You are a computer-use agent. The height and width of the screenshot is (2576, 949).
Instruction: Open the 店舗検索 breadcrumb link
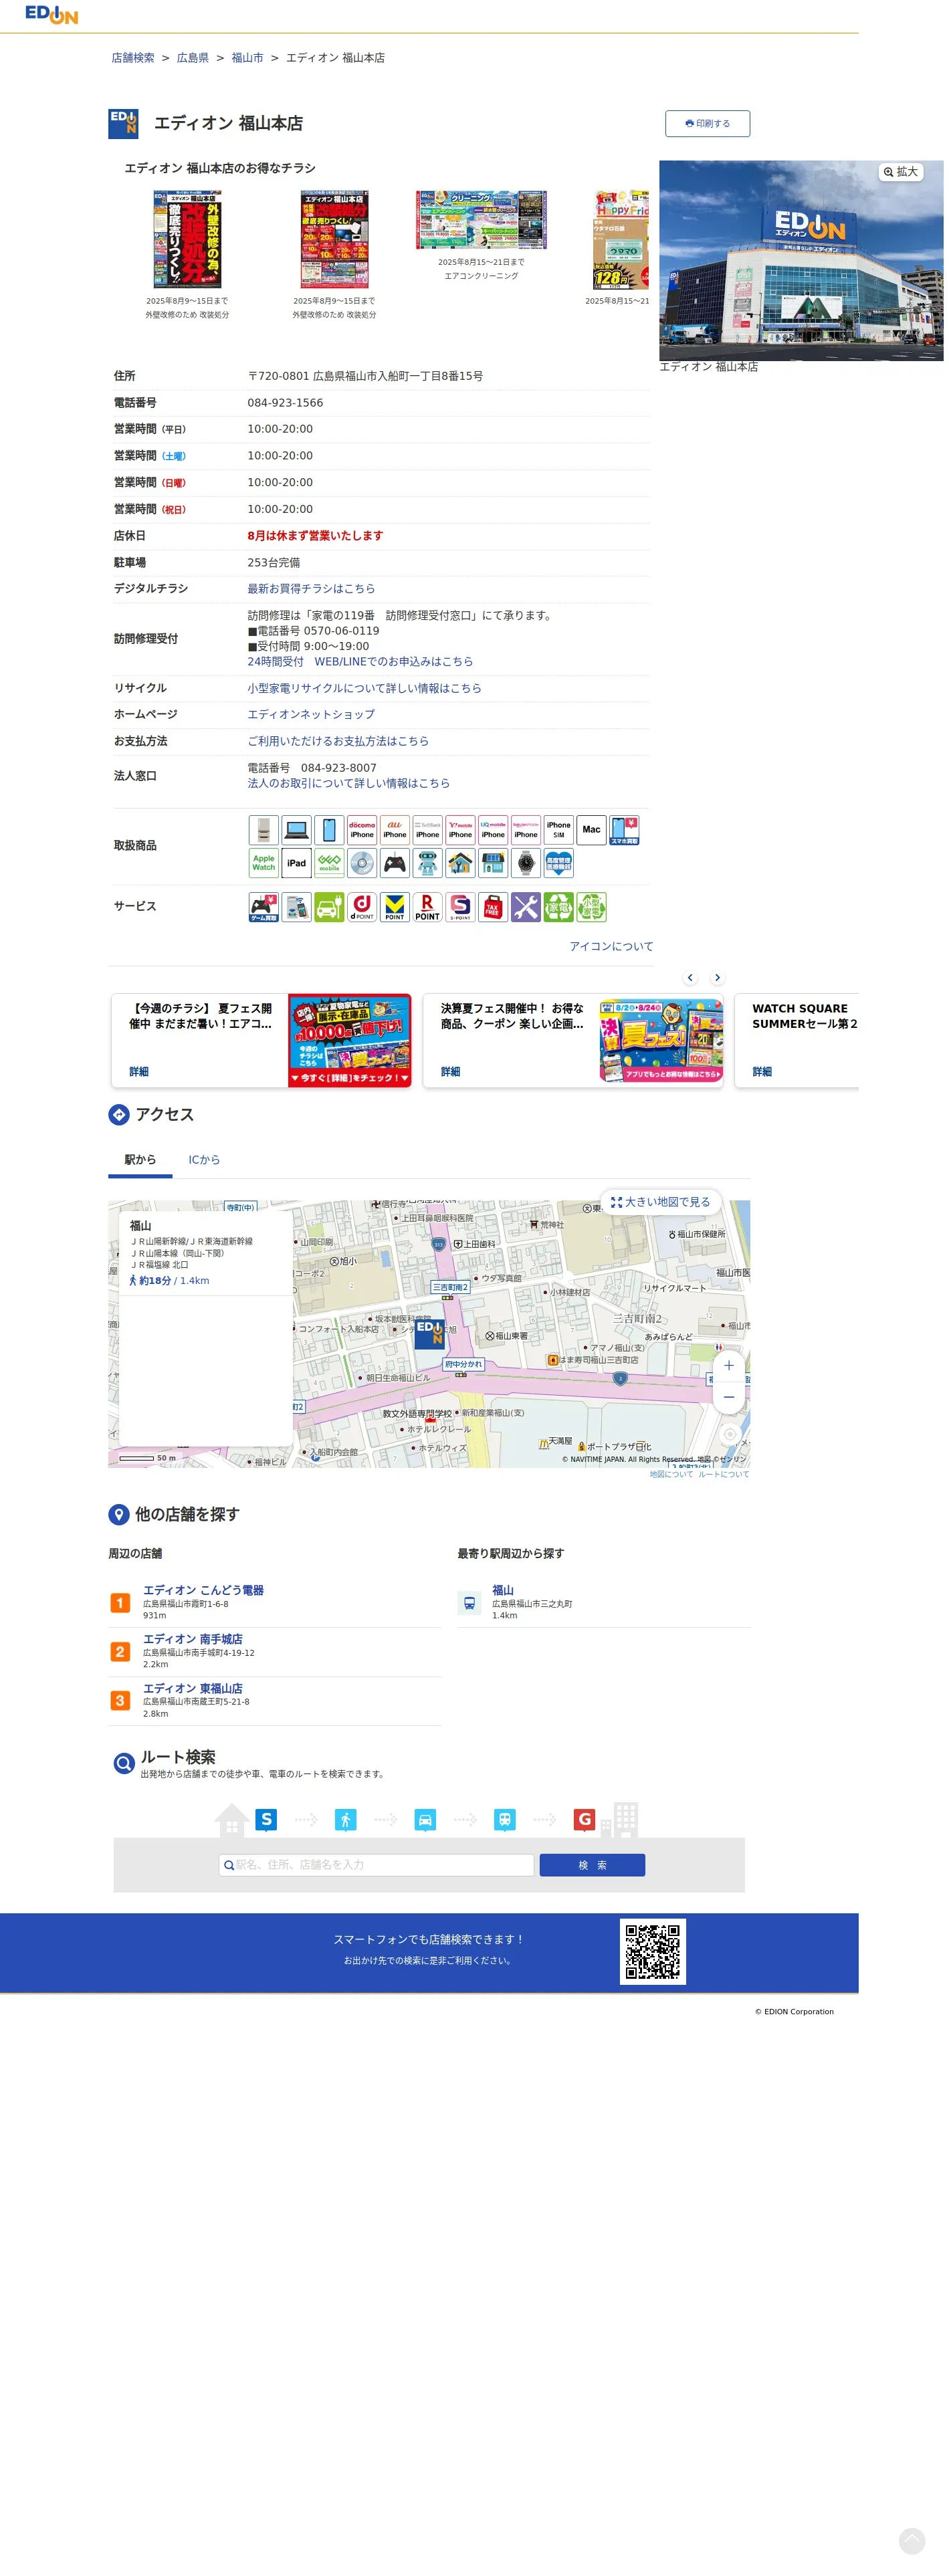click(133, 58)
